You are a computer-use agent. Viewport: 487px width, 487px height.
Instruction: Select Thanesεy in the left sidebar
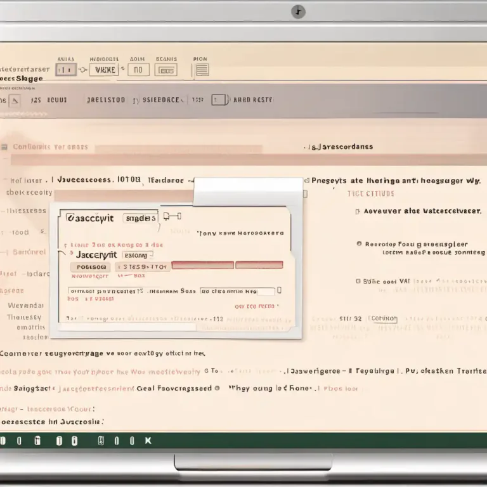tap(24, 317)
